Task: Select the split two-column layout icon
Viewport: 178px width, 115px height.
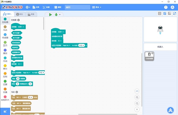Action: (x=165, y=14)
